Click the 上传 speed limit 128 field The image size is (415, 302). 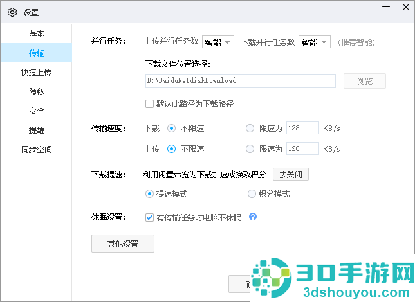tap(302, 148)
